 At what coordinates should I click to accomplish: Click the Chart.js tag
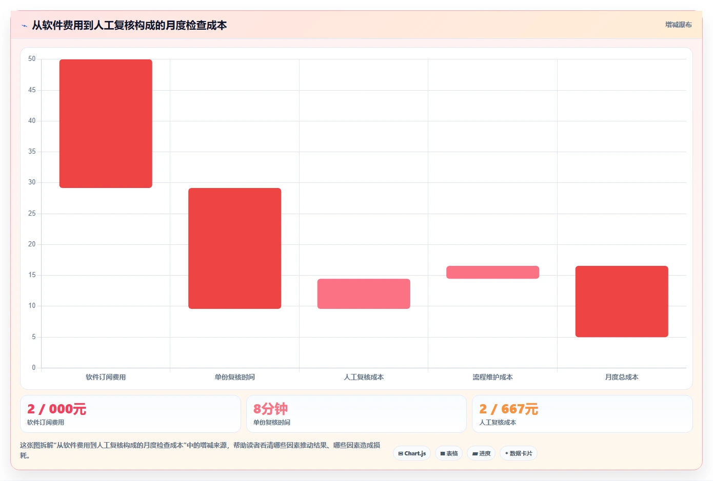point(412,453)
